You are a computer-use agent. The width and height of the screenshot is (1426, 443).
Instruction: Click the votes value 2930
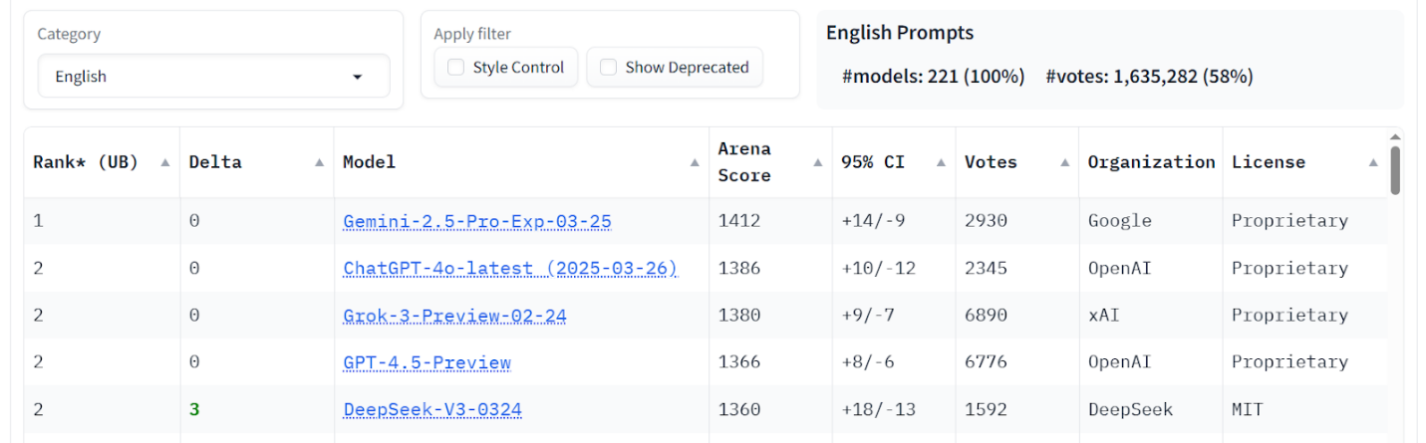click(x=986, y=221)
